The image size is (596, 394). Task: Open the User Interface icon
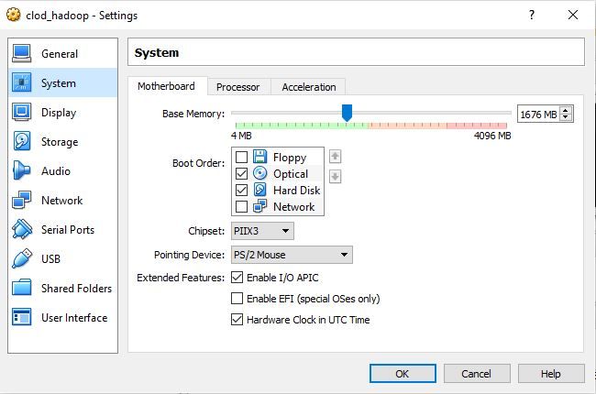(x=22, y=318)
